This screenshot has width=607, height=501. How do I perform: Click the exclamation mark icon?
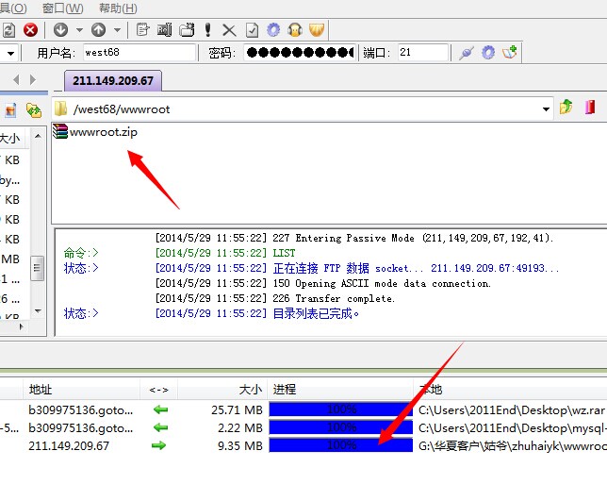pyautogui.click(x=208, y=30)
